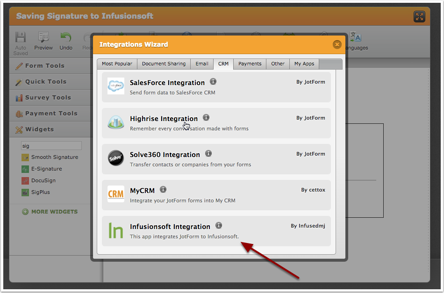Click the green plus More Widgets icon
Viewport: 444px width, 293px height.
pyautogui.click(x=25, y=212)
